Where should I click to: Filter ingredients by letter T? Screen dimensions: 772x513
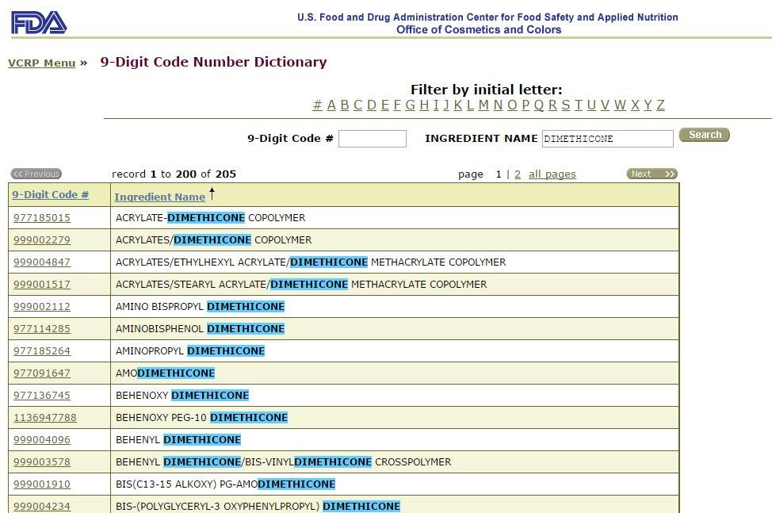pos(579,105)
